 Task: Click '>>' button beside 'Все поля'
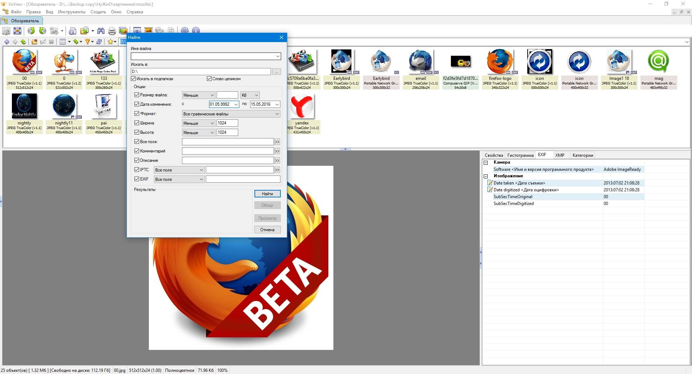[x=277, y=142]
